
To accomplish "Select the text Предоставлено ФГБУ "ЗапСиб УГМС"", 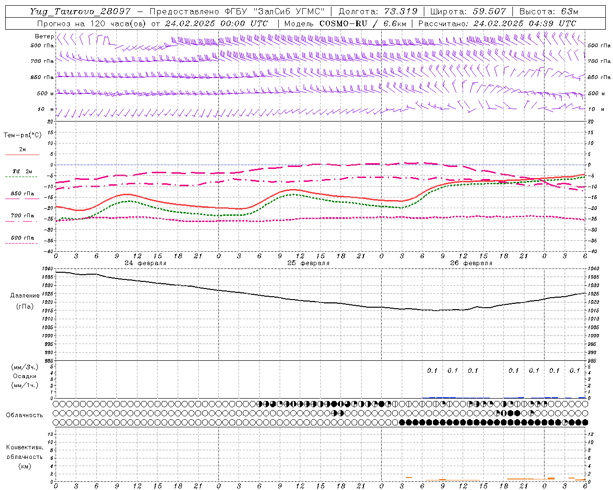I will tap(237, 11).
